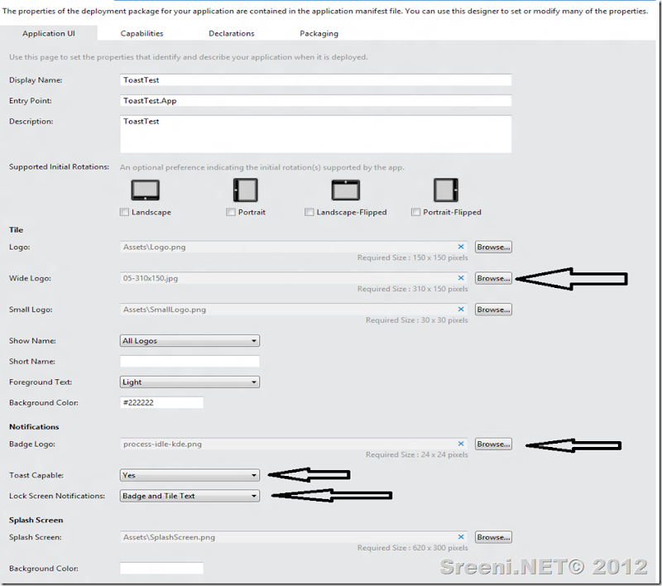Click the Landscape rotation tablet icon
This screenshot has height=586, width=662.
[x=146, y=190]
